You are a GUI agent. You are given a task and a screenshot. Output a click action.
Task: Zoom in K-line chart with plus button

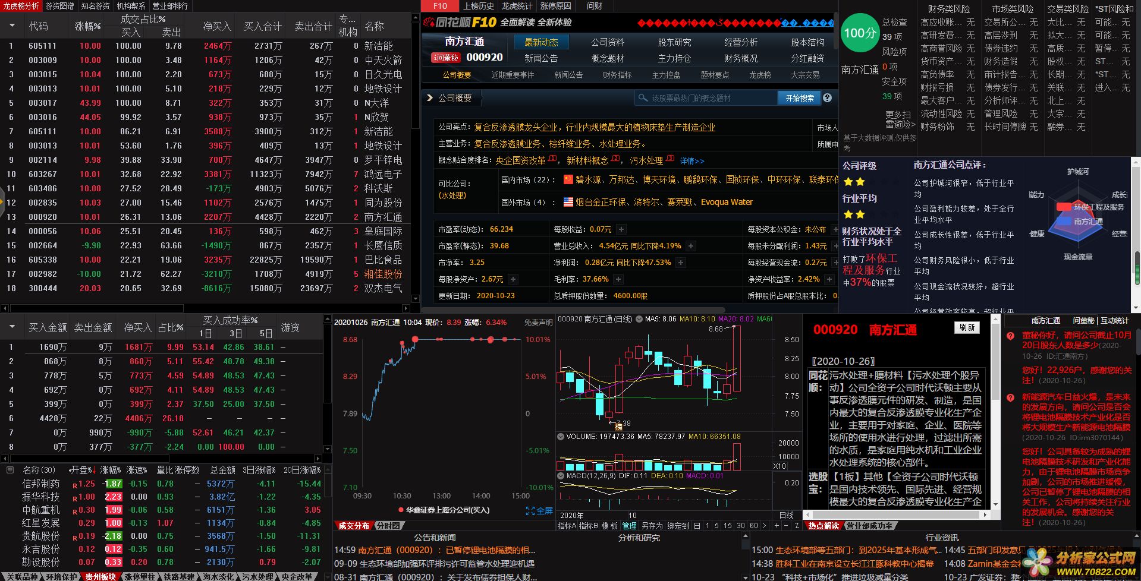775,526
